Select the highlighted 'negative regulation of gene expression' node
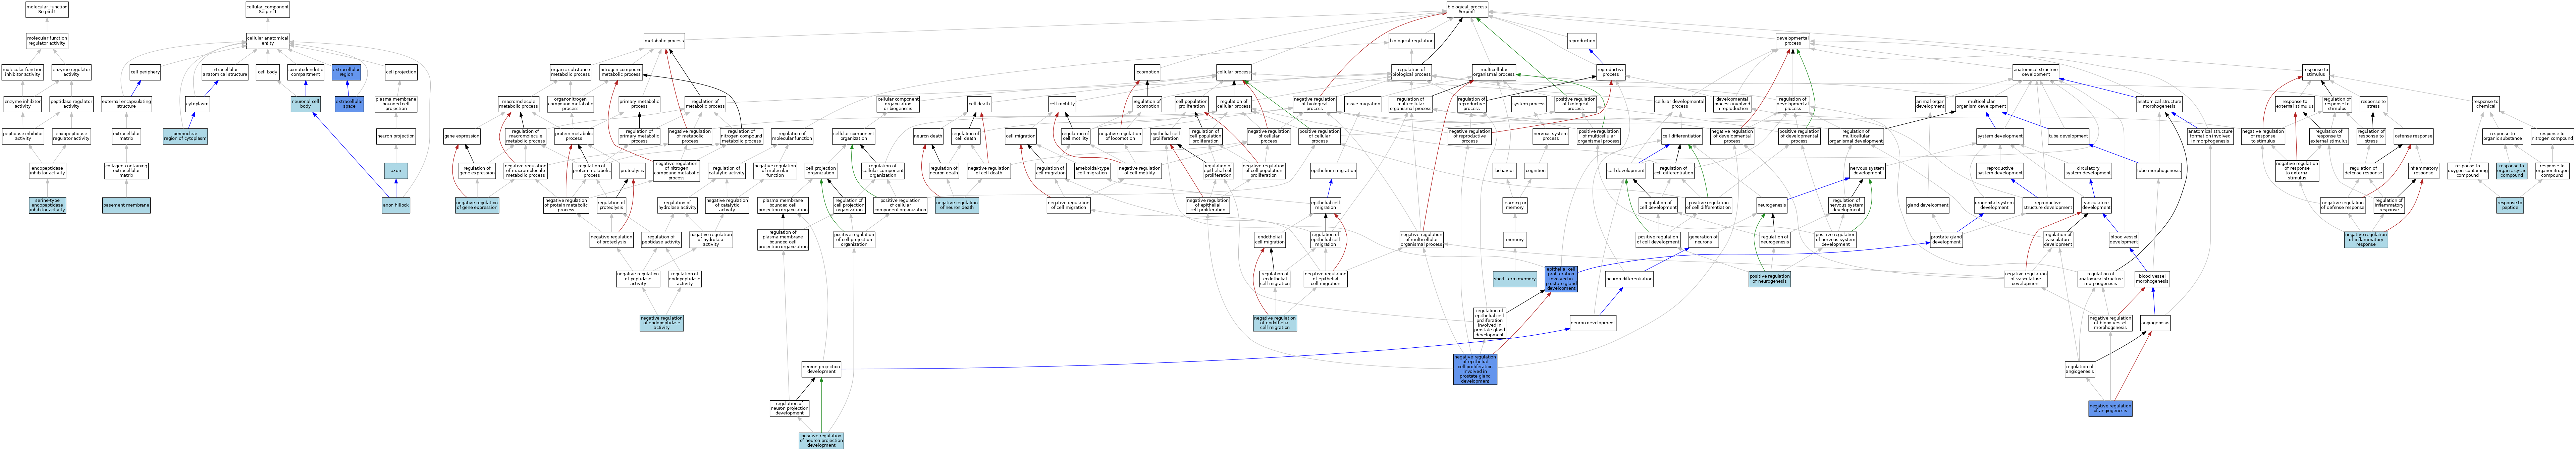 (x=477, y=205)
